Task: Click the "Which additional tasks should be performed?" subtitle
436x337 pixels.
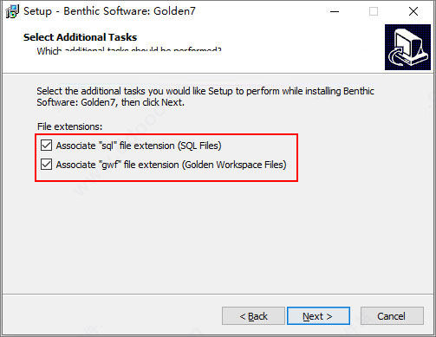Action: 129,50
